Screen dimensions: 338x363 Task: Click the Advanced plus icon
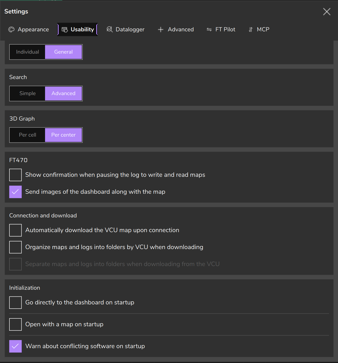tap(161, 30)
